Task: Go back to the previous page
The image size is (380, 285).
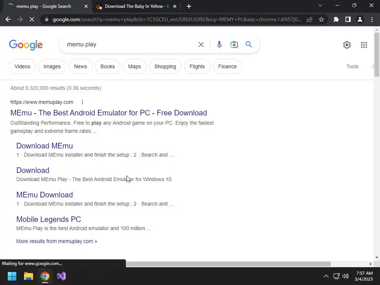Action: (x=8, y=19)
